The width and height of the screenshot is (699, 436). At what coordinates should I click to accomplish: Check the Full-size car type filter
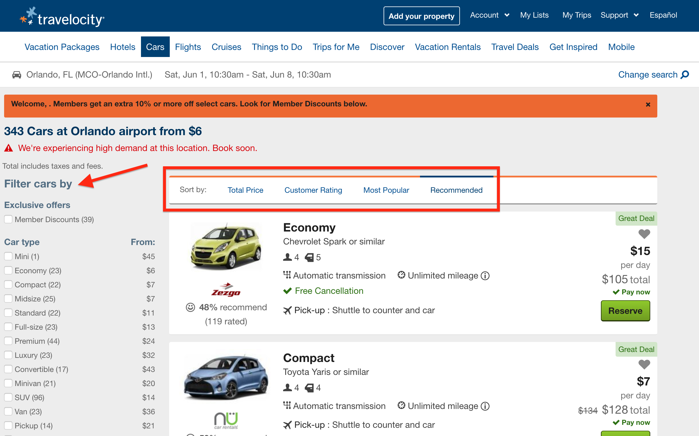point(8,327)
